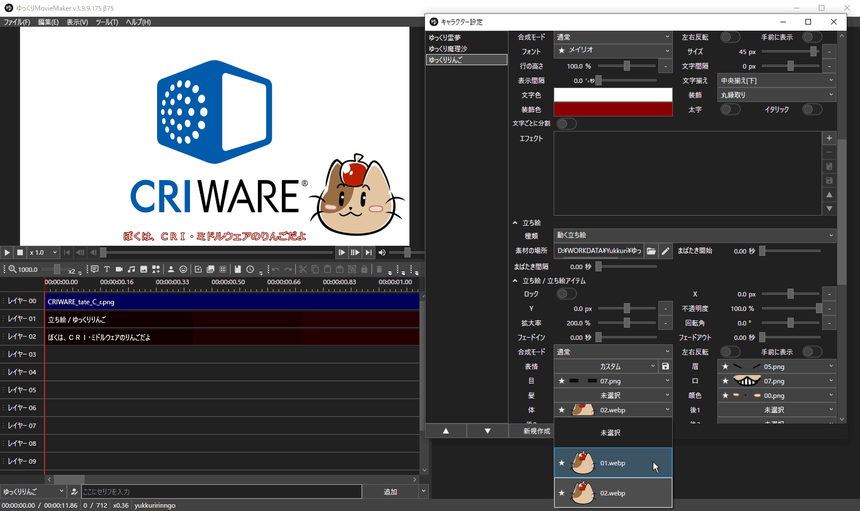Click the bookmark icon in timeline toolbar
The image size is (860, 511).
click(238, 269)
